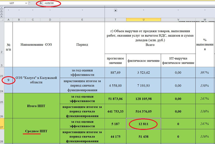Expand the grouped columns with plus button
The width and height of the screenshot is (215, 144).
tap(116, 11)
